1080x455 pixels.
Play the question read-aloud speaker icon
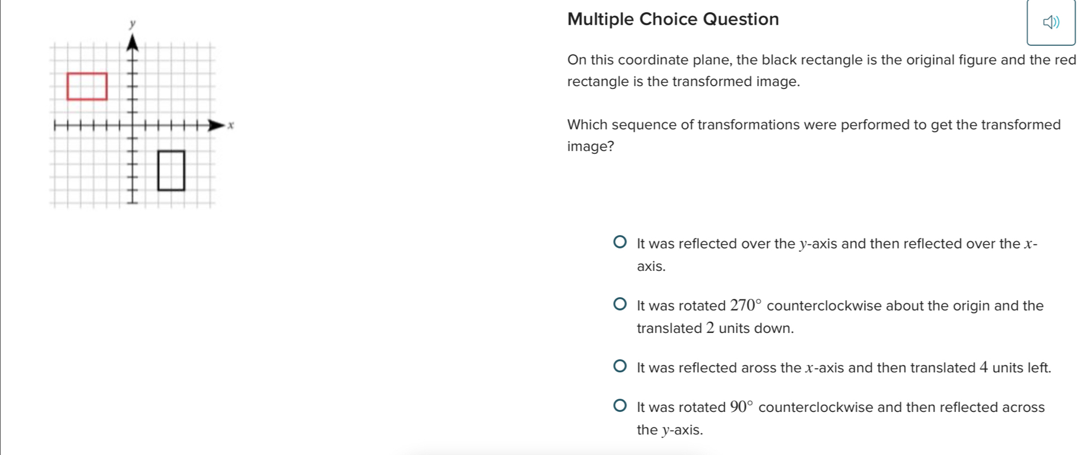1051,22
